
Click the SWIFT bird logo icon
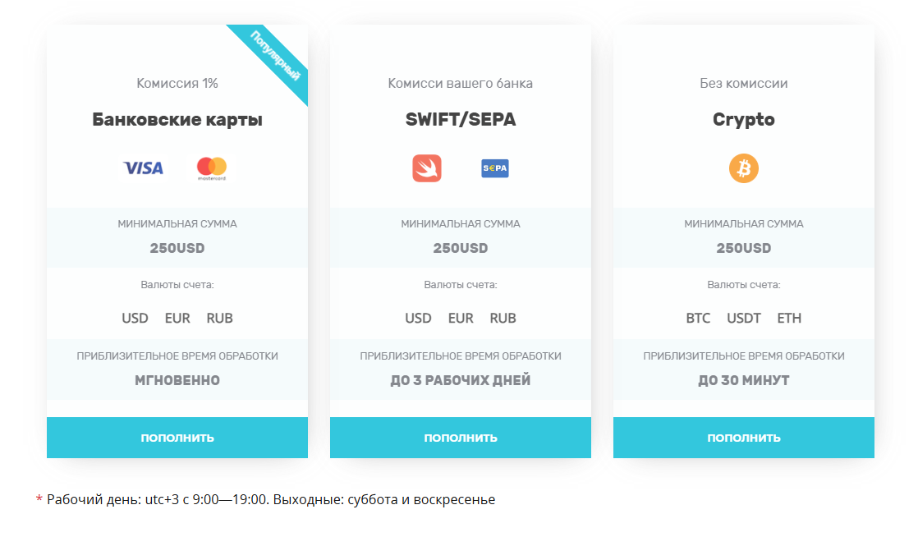(x=427, y=168)
